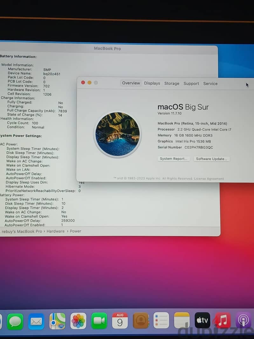Open the Notes app in the Dock
254x339 pixels.
point(182,320)
